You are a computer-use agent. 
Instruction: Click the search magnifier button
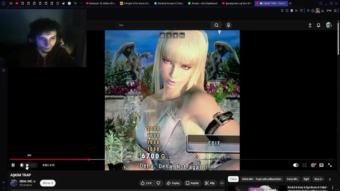(x=216, y=25)
